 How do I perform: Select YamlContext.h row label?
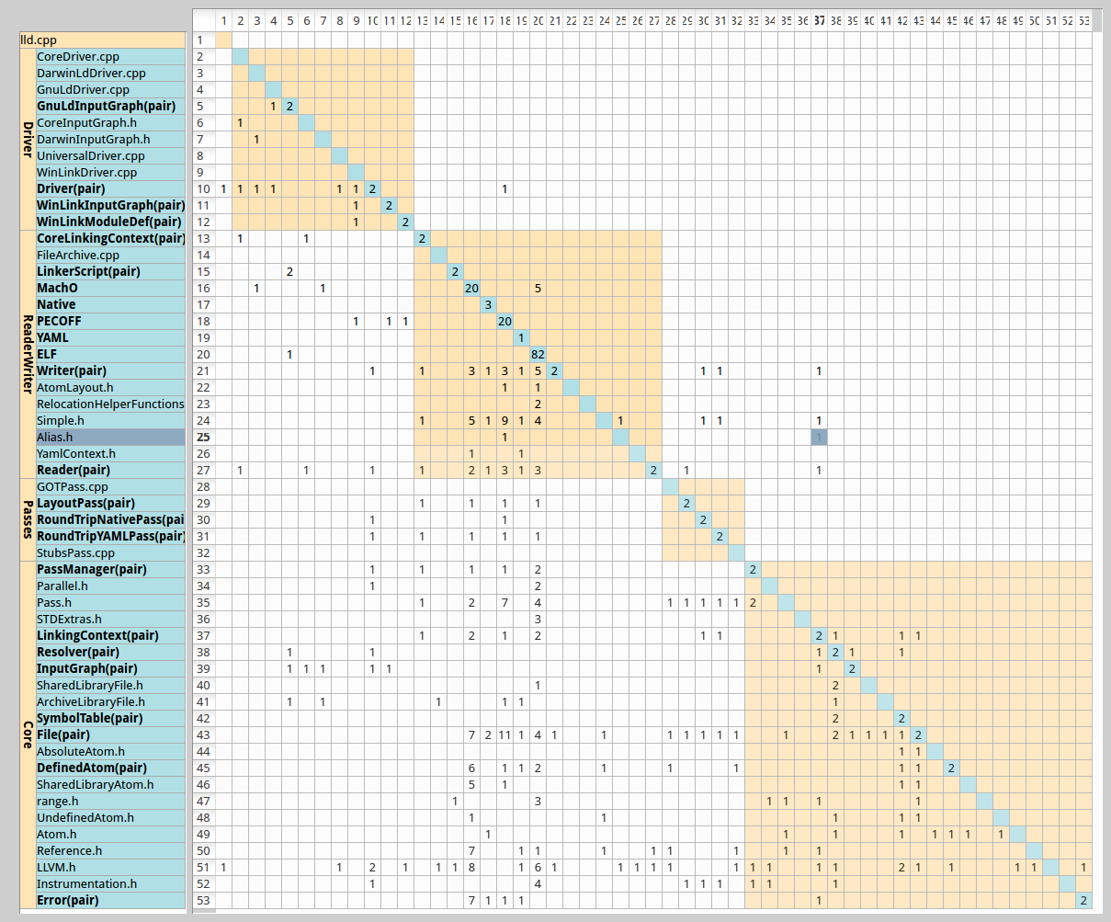pyautogui.click(x=110, y=454)
